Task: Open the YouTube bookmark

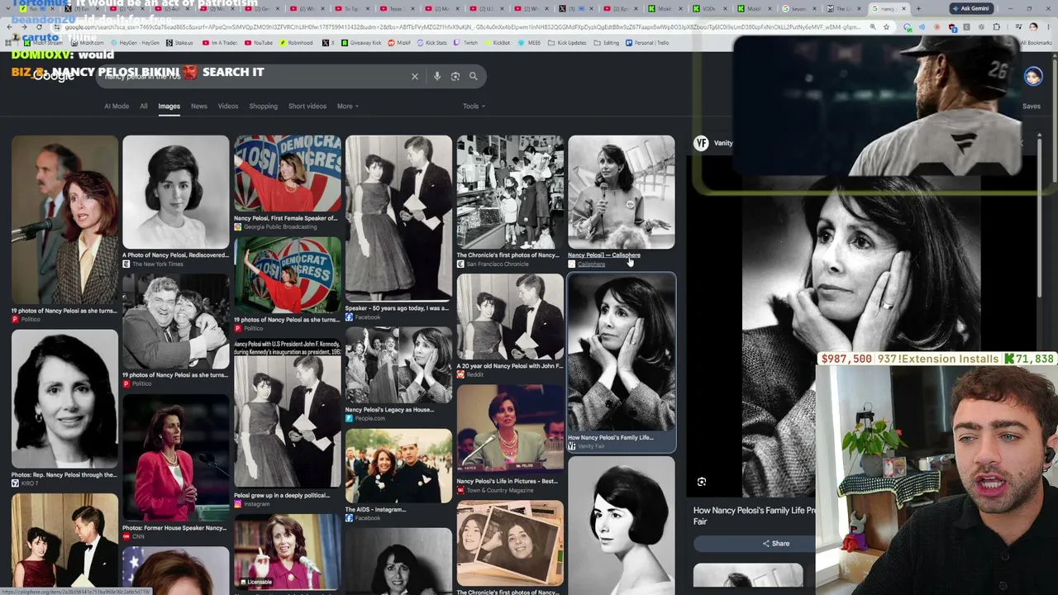Action: 259,43
